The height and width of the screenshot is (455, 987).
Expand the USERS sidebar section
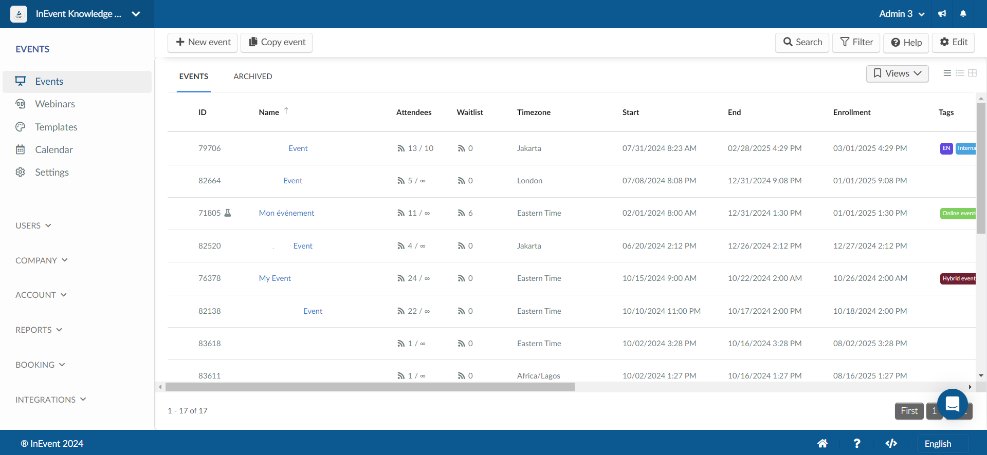click(33, 225)
